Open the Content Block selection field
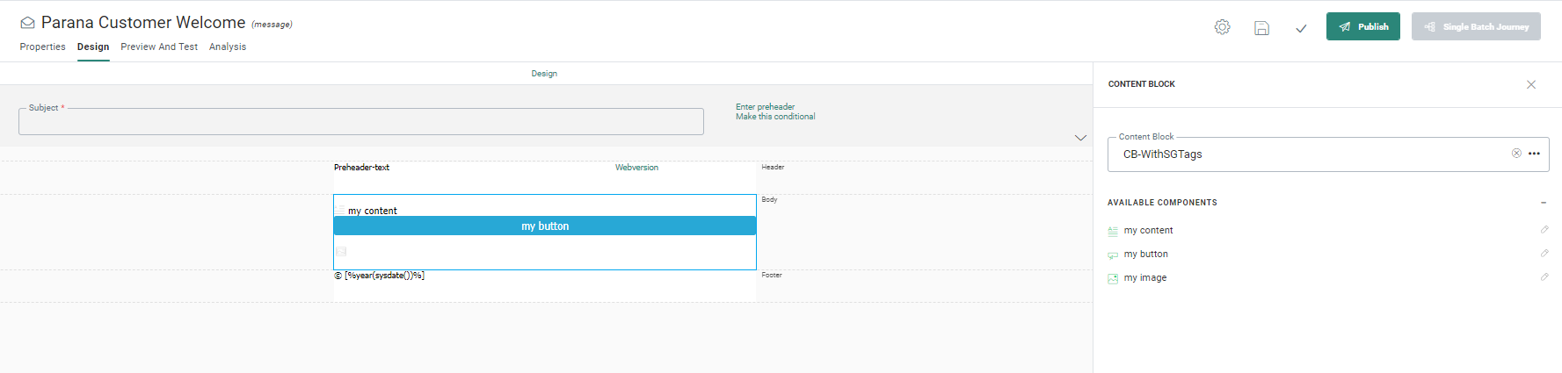 pyautogui.click(x=1310, y=154)
